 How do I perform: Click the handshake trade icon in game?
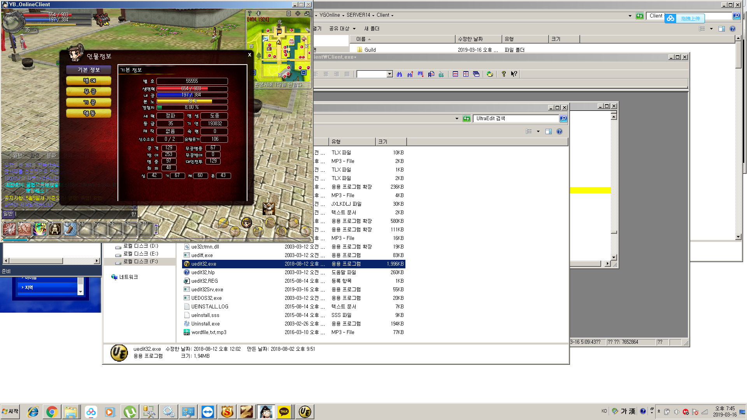[x=235, y=231]
